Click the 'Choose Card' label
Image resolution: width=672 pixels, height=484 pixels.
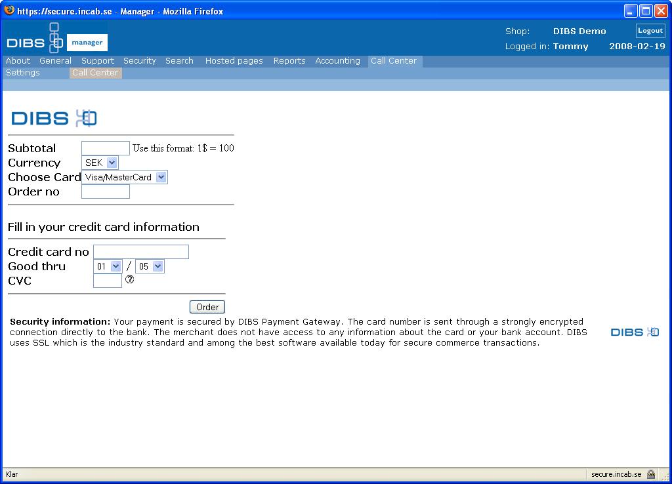click(x=45, y=177)
